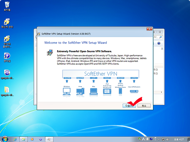The width and height of the screenshot is (190, 142).
Task: Click help icon in background Explorer window
Action: point(159,43)
